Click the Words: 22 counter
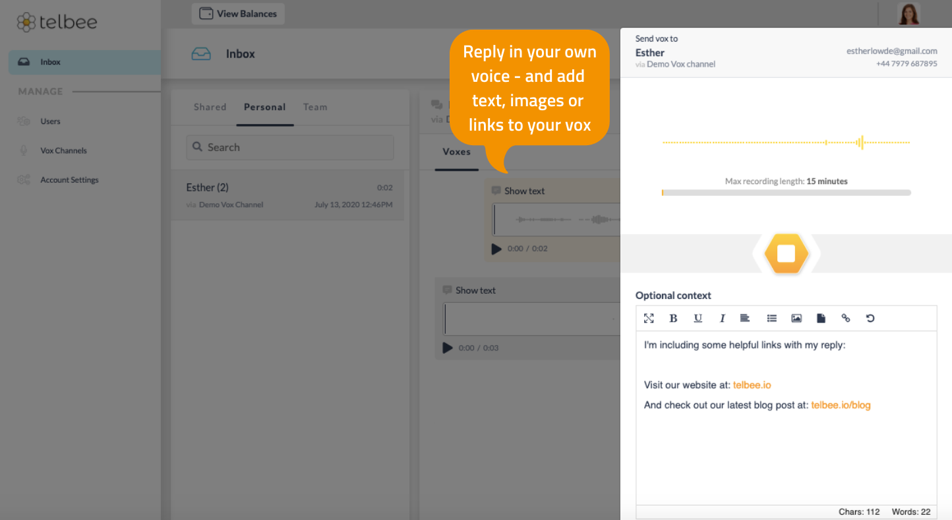Image resolution: width=952 pixels, height=520 pixels. 911,512
